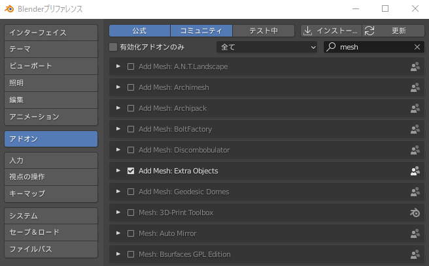Expand A.N.T.Landscape addon details

pos(118,66)
